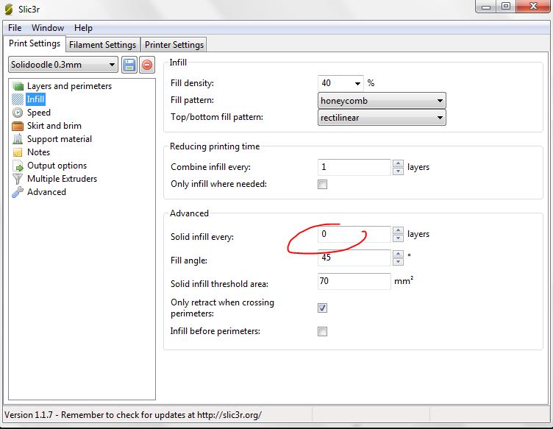Go to Support material settings
The image size is (553, 429).
click(59, 139)
